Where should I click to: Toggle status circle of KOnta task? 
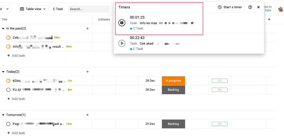tap(8, 81)
